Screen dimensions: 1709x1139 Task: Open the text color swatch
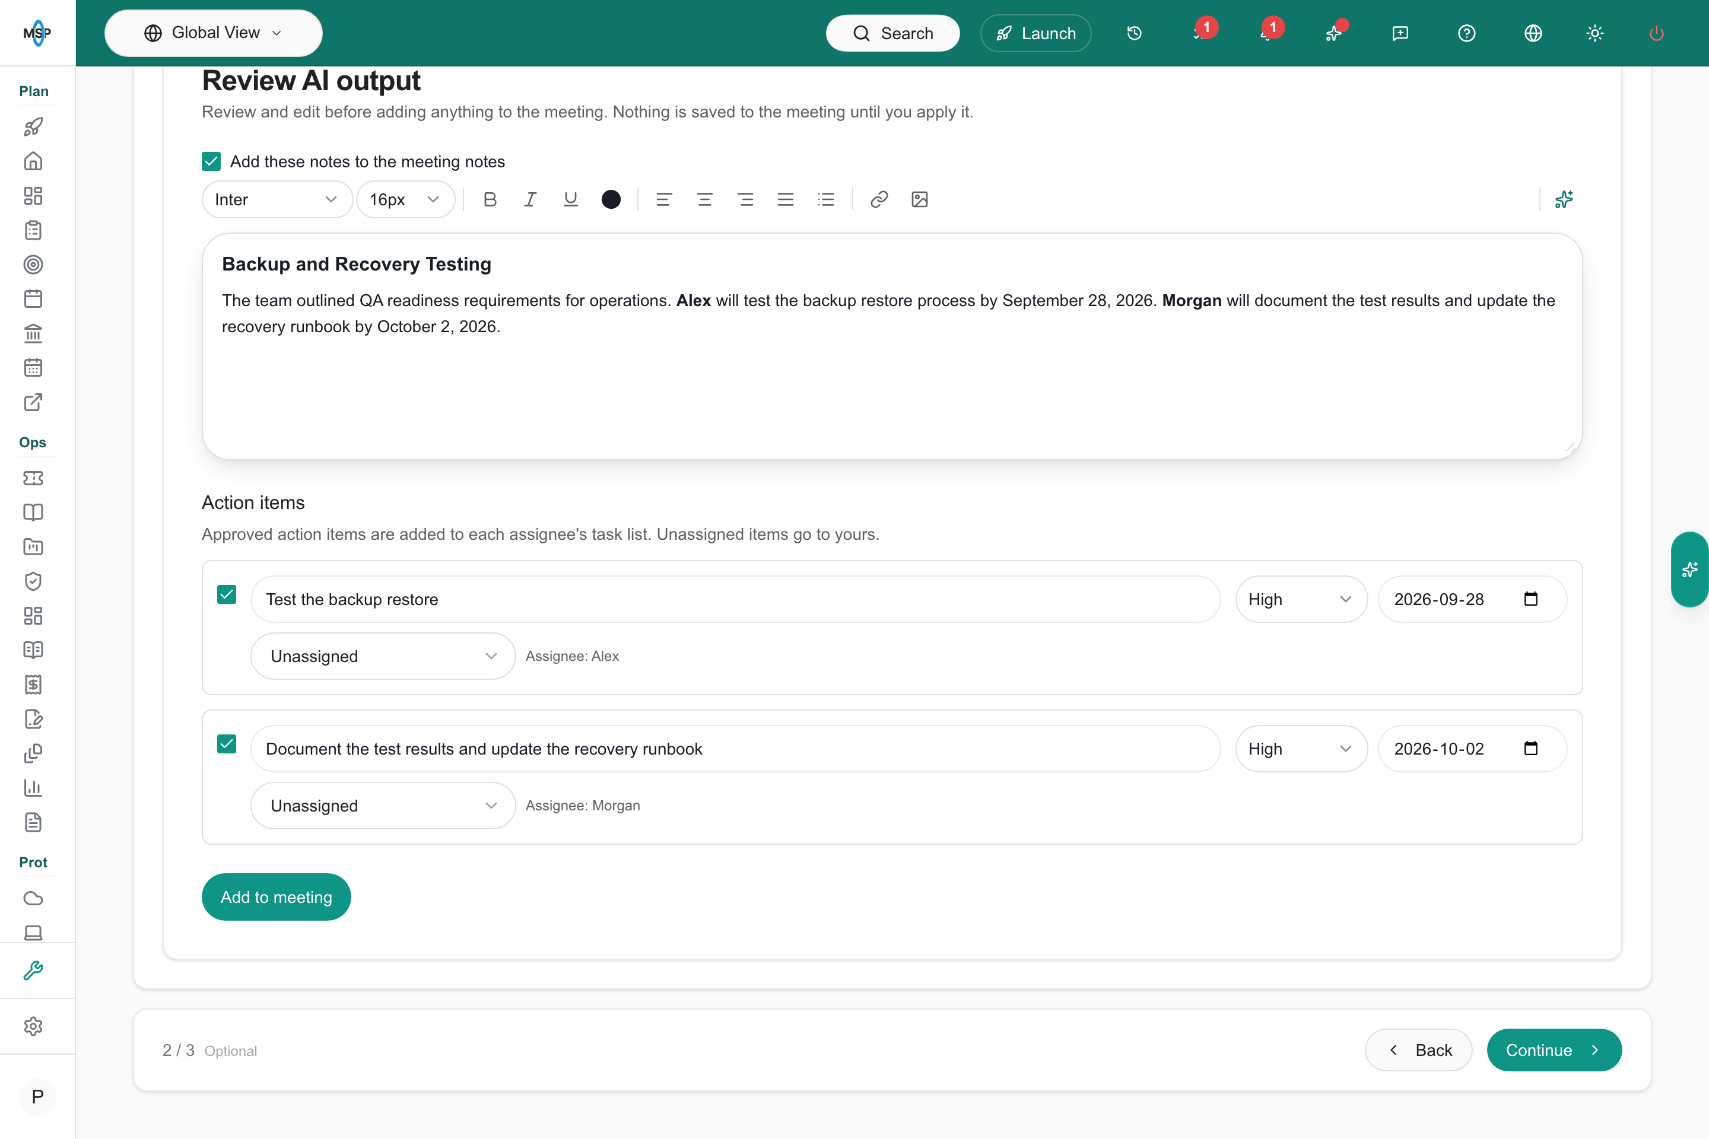point(611,199)
